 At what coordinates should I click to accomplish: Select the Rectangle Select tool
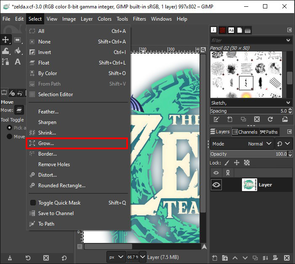[x=18, y=40]
